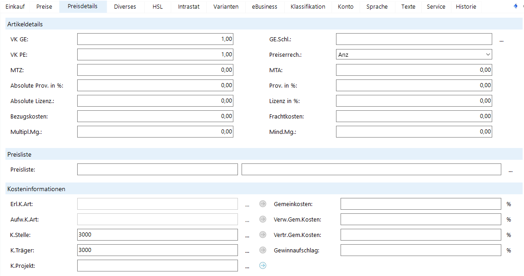Focus the Frachtkosten input field
The image size is (524, 276).
(x=414, y=116)
